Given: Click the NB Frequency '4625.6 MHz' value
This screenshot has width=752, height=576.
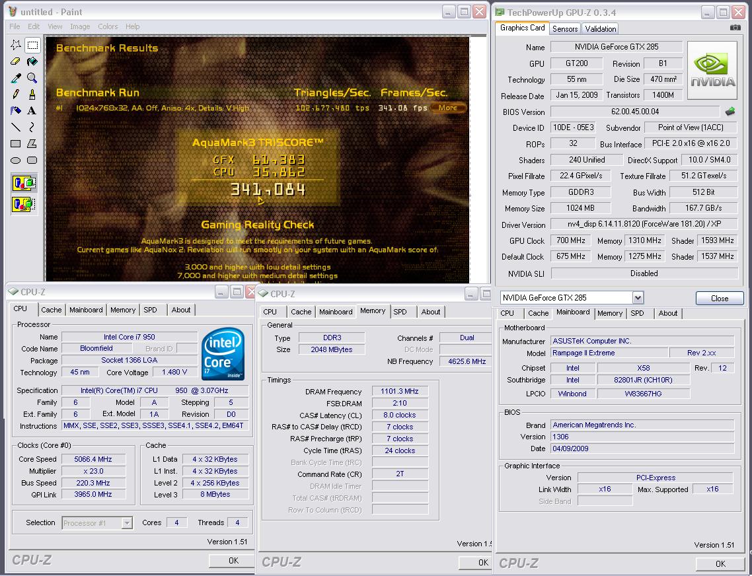Looking at the screenshot, I should pyautogui.click(x=467, y=361).
